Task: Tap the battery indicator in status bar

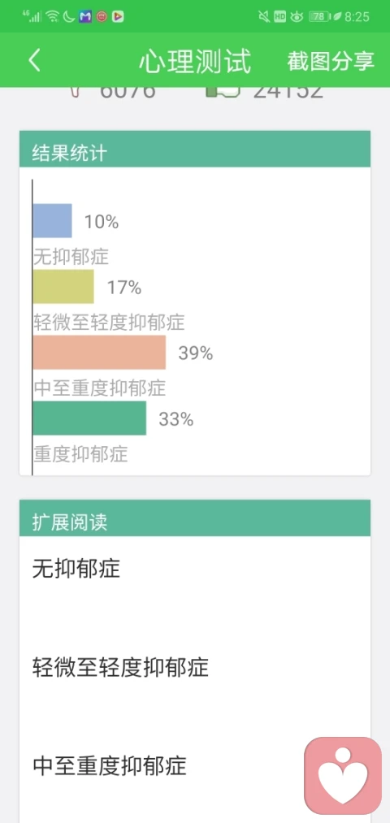Action: click(x=318, y=17)
